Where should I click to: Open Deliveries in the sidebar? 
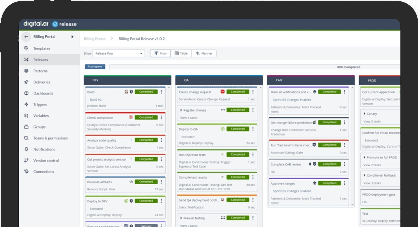click(x=42, y=82)
